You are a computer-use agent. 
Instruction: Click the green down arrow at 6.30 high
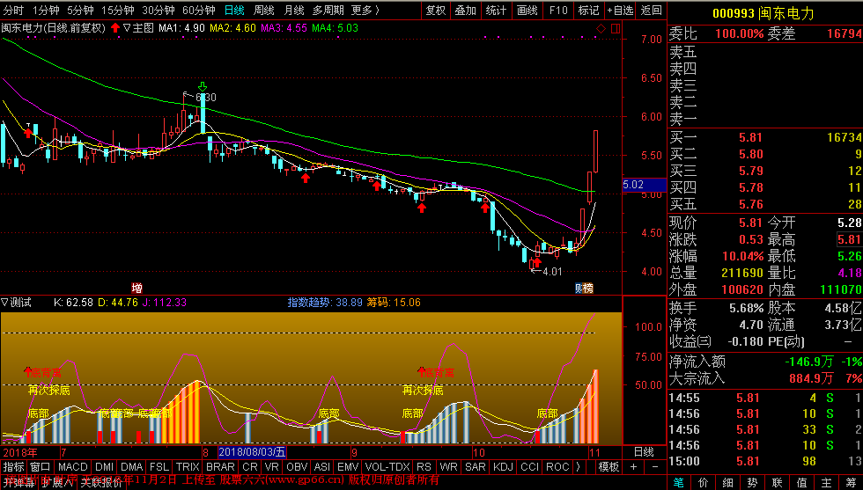pyautogui.click(x=203, y=86)
